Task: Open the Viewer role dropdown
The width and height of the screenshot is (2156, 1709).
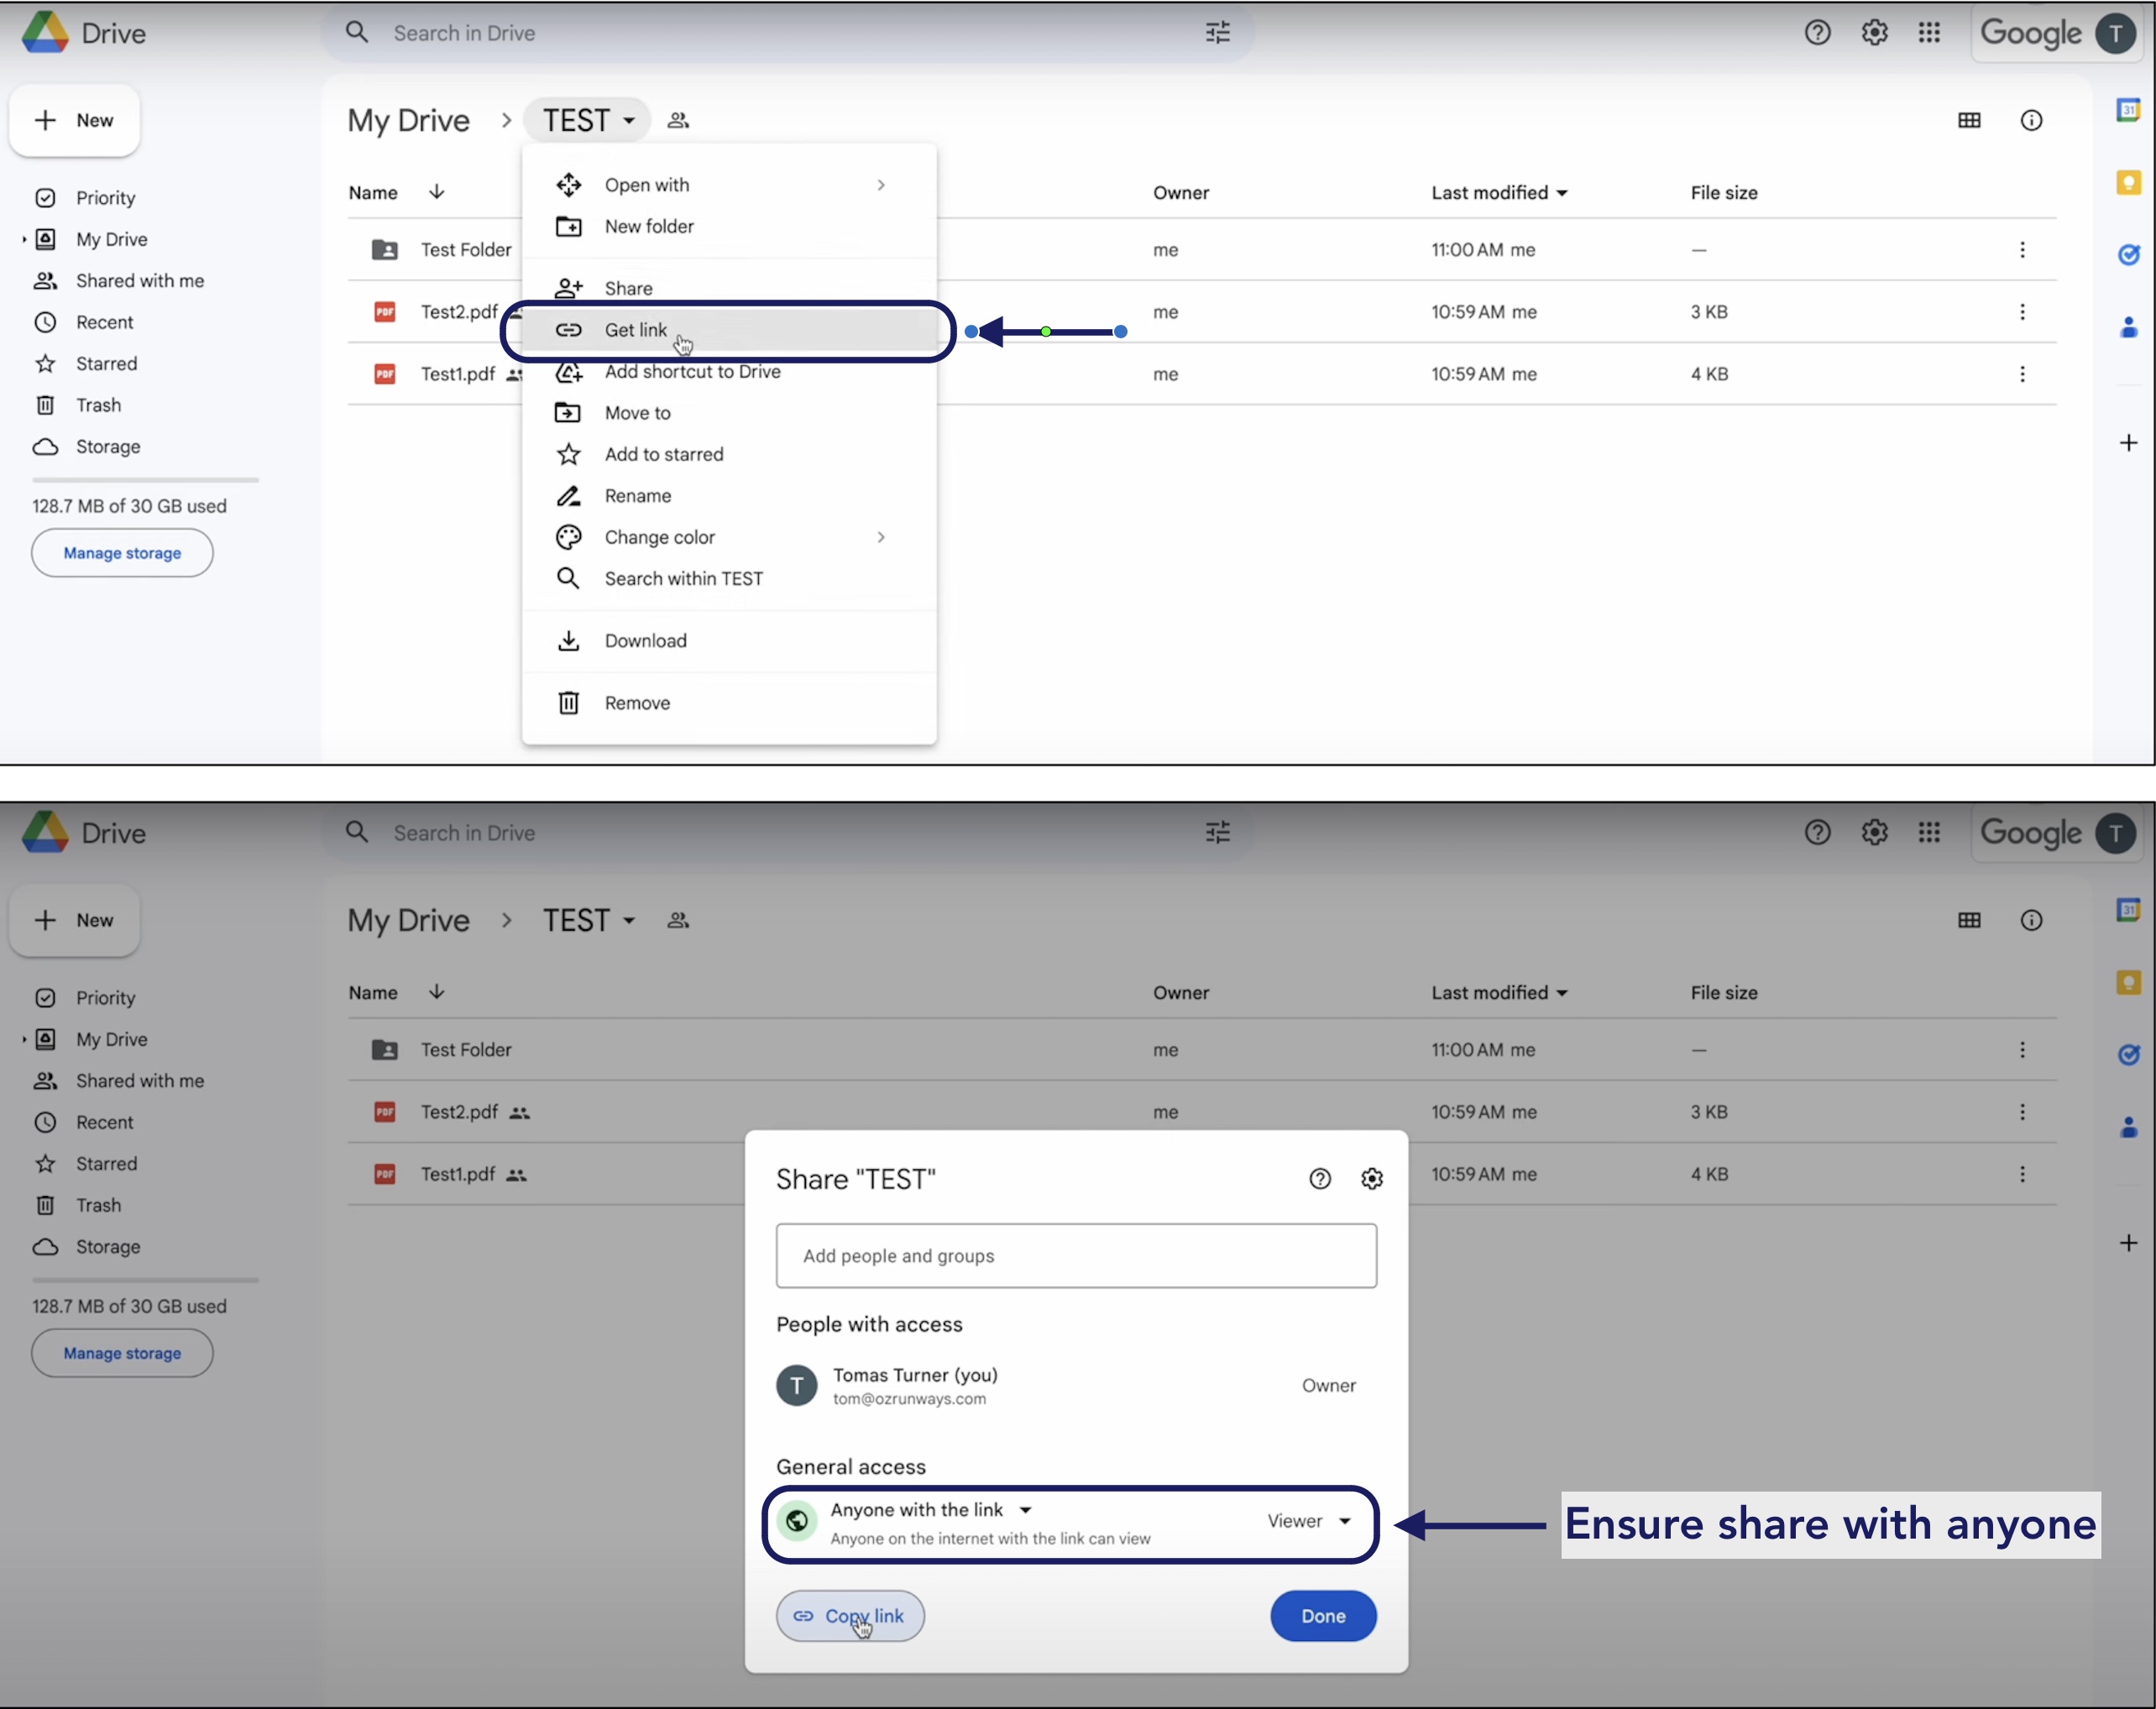Action: 1310,1521
